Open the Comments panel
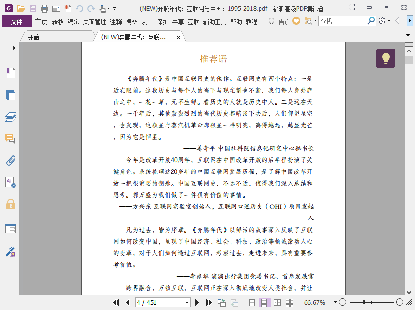 (11, 139)
